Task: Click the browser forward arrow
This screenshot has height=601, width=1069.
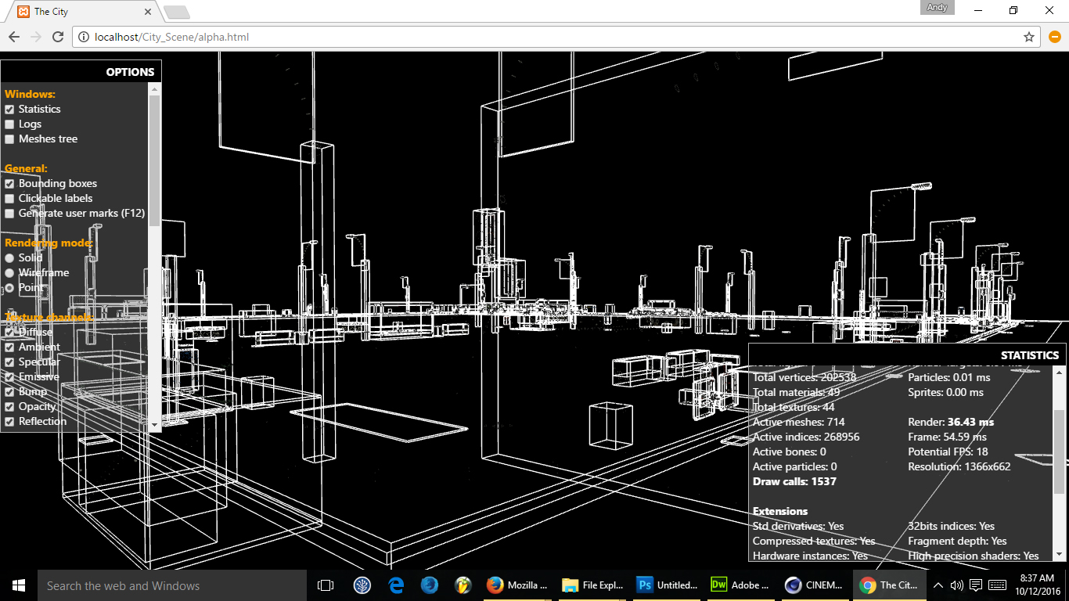Action: point(36,37)
